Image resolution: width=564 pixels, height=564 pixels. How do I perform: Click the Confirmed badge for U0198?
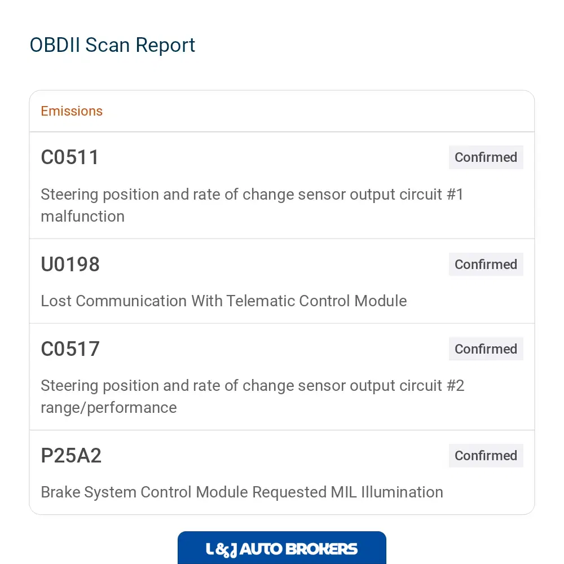pos(486,265)
